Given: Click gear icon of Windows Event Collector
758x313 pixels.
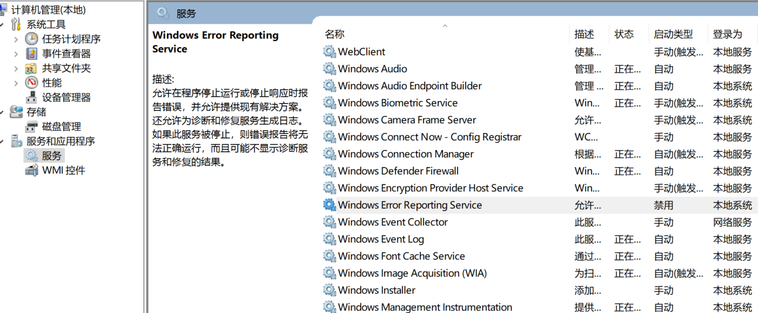Looking at the screenshot, I should pyautogui.click(x=330, y=222).
